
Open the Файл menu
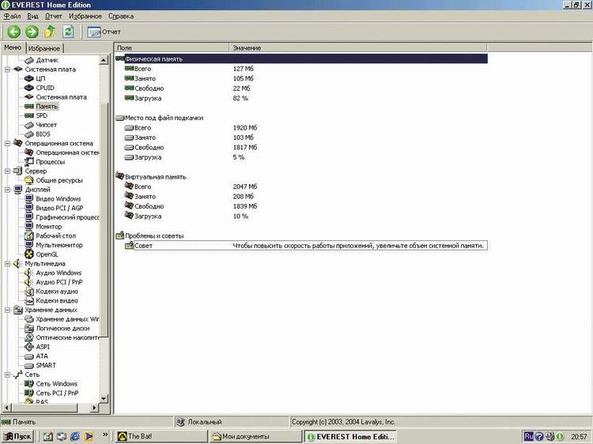point(12,17)
